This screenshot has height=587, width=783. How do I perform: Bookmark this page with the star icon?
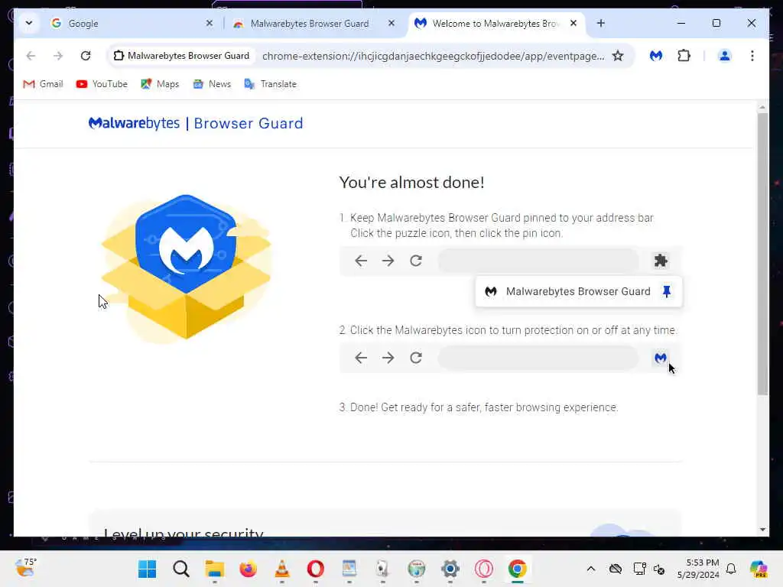pos(618,55)
